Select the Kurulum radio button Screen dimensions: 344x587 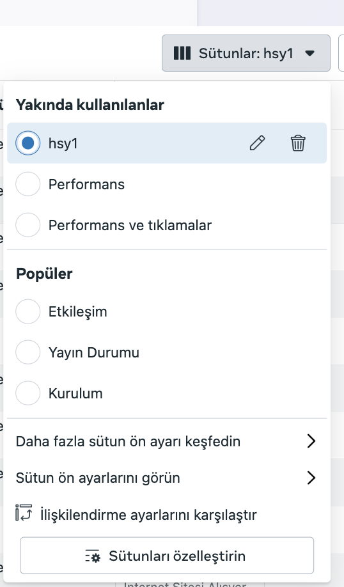(27, 393)
